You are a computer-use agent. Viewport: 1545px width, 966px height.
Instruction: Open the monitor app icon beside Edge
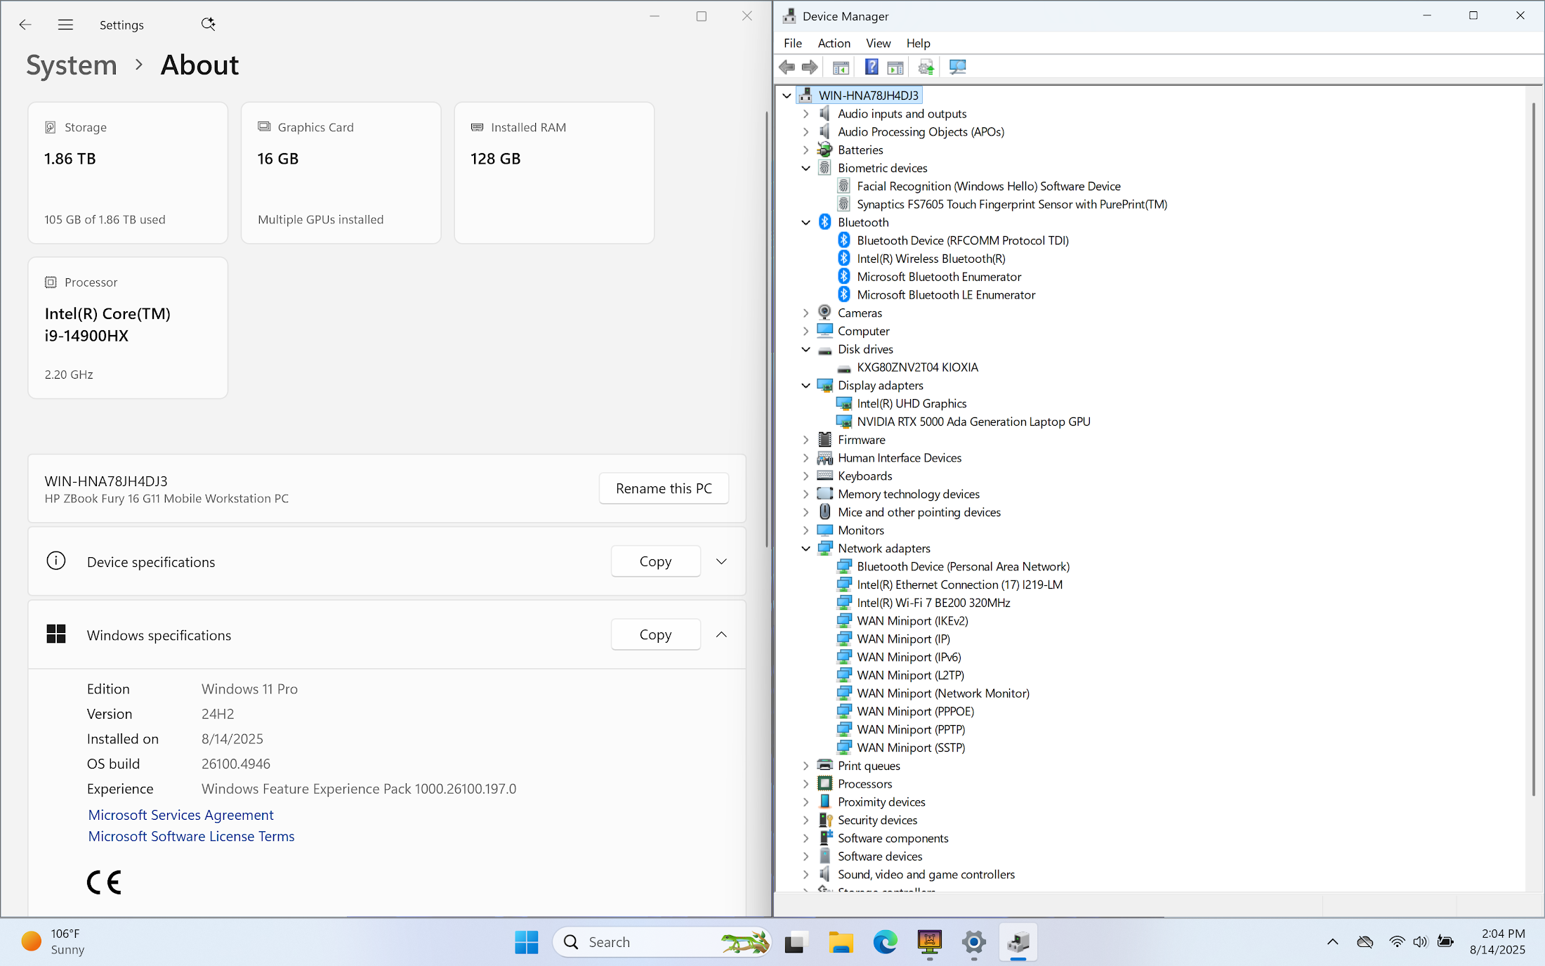coord(930,942)
